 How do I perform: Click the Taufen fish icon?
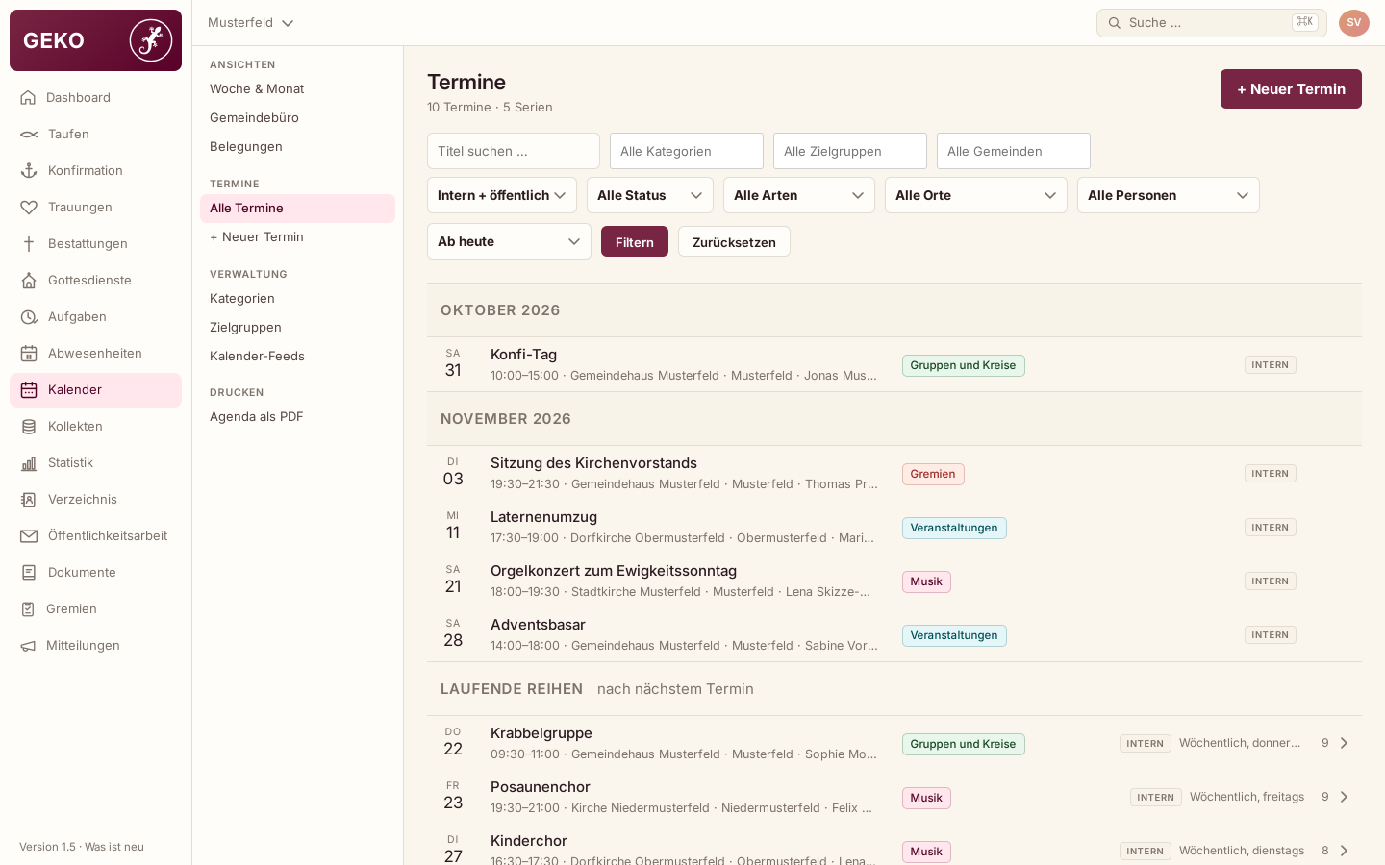pos(29,134)
